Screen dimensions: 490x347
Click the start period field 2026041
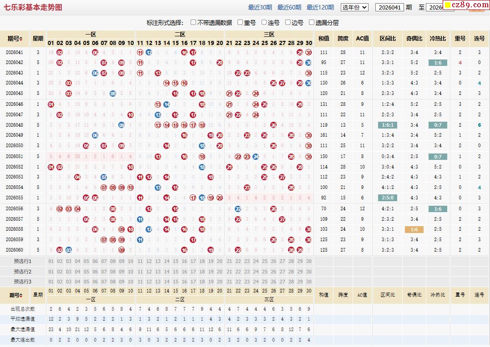click(x=389, y=7)
